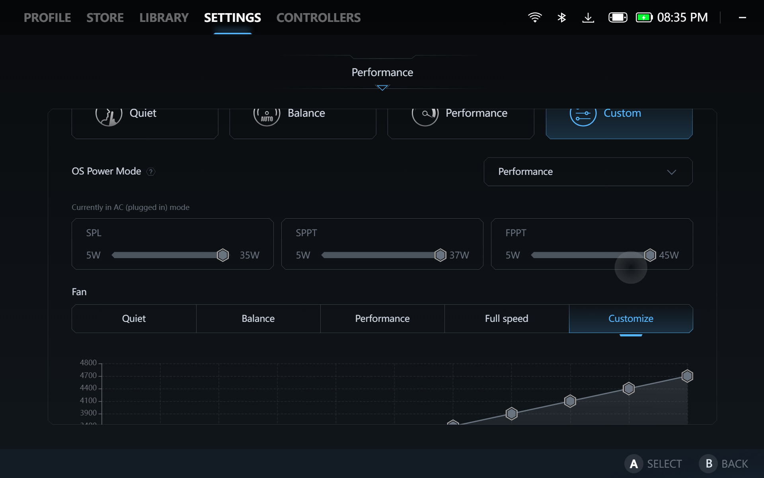764x478 pixels.
Task: Click the Quiet mode icon
Action: pos(109,116)
